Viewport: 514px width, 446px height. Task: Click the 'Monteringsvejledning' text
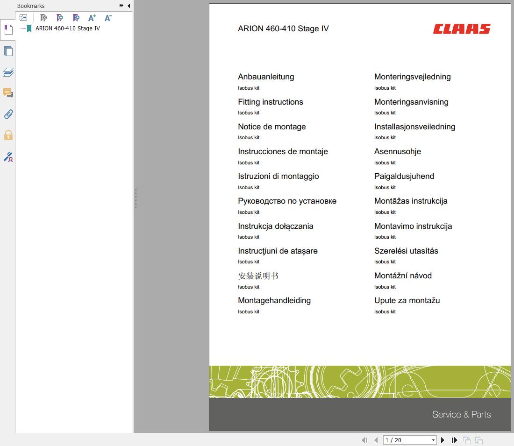[x=413, y=77]
